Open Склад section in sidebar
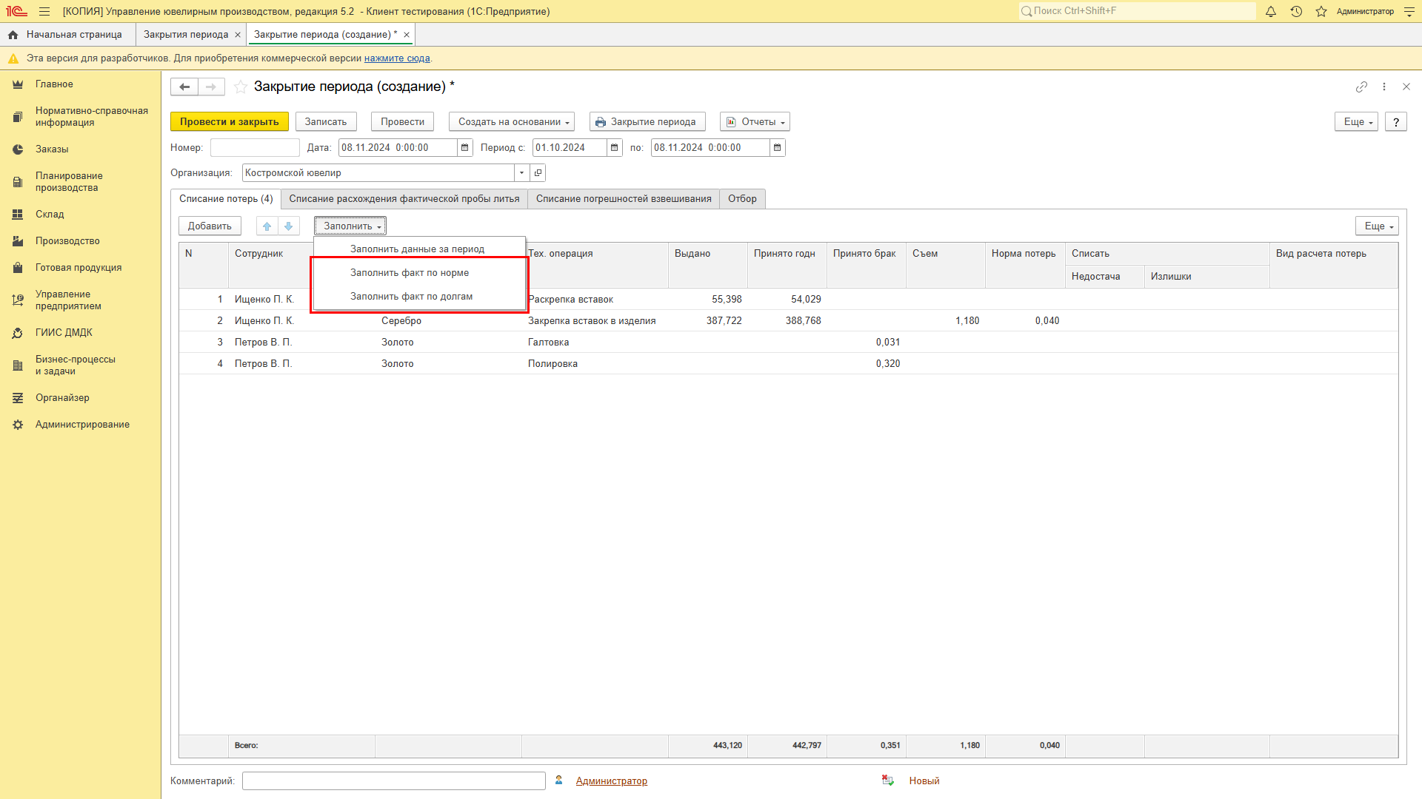The height and width of the screenshot is (799, 1422). pos(50,215)
